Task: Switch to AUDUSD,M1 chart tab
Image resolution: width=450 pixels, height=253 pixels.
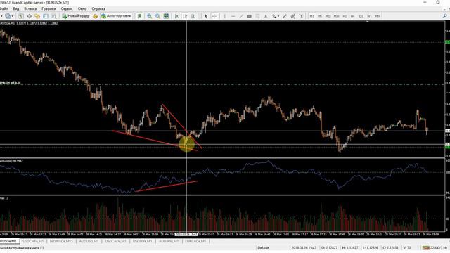Action: pos(89,241)
